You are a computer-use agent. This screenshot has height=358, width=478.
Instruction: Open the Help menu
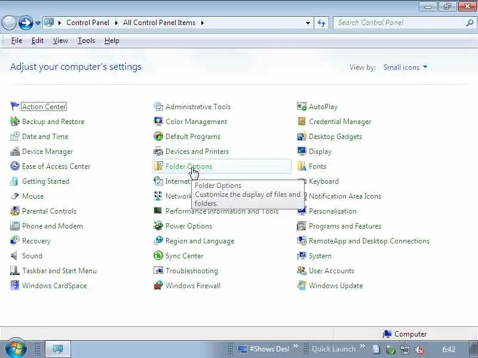coord(112,41)
